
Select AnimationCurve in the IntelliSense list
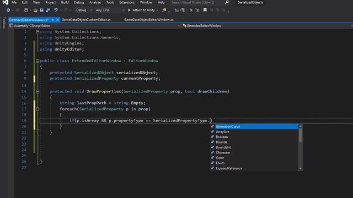(x=256, y=127)
